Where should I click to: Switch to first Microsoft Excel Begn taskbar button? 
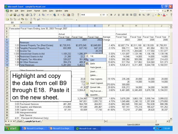coord(35,128)
